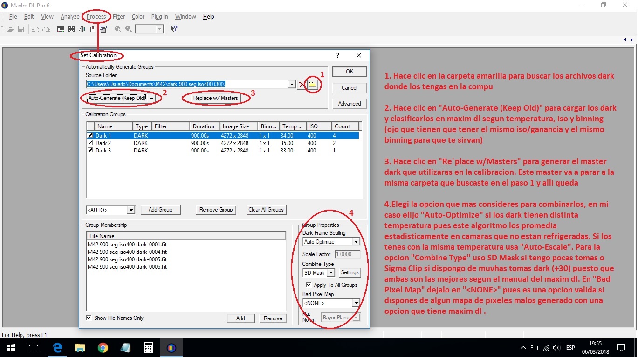Image resolution: width=638 pixels, height=358 pixels.
Task: Click the Temp column header
Action: click(x=293, y=126)
